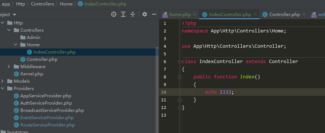Close the Controller.php tab
Screen dimensions: 325x133
[x=304, y=14]
